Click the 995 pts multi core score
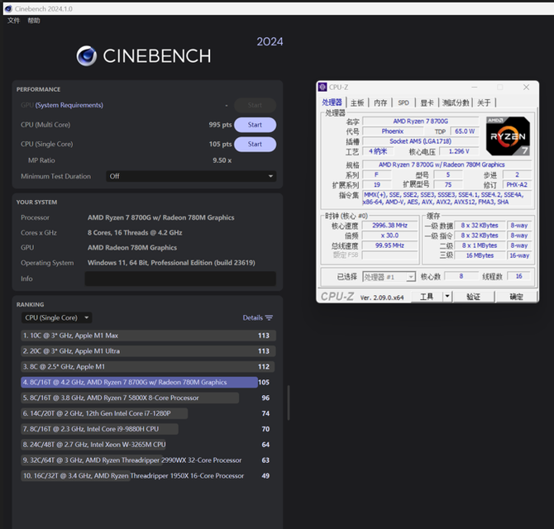This screenshot has height=529, width=554. pos(220,125)
